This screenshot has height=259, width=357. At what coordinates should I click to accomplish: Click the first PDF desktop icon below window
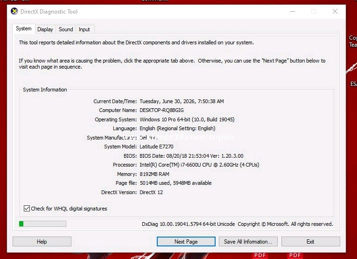pos(260,255)
